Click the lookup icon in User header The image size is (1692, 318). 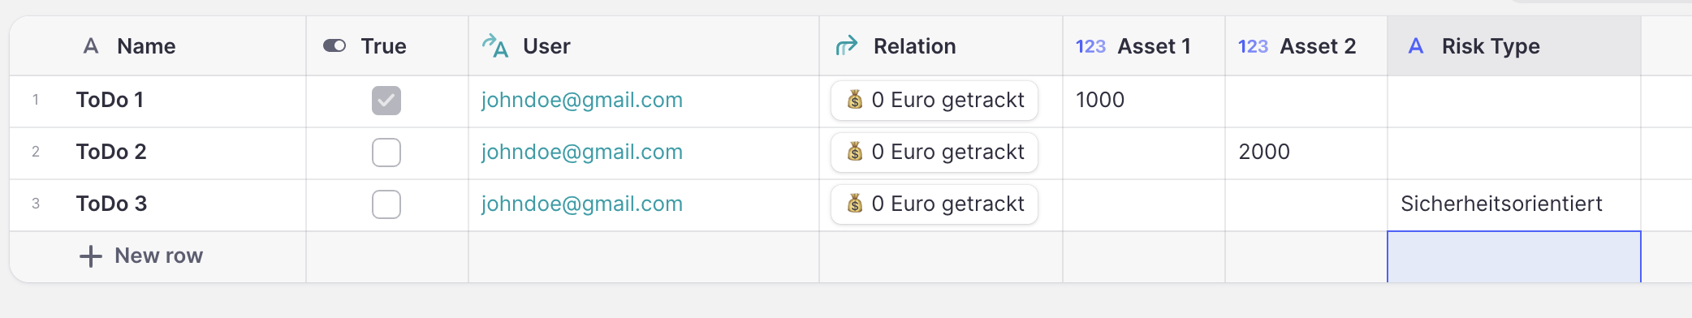tap(494, 46)
